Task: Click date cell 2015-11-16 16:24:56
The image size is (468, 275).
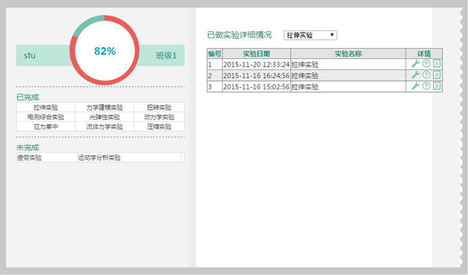Action: coord(257,75)
